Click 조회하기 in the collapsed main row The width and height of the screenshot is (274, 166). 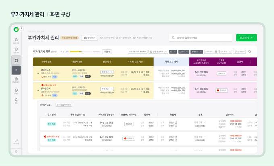point(222,73)
